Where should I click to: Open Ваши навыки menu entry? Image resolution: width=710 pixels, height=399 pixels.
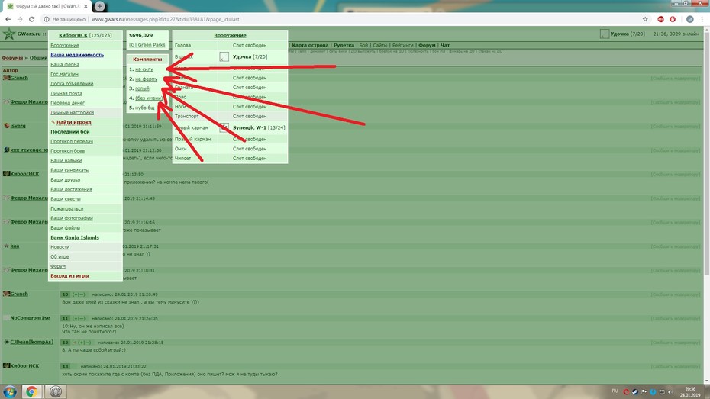[x=66, y=161]
